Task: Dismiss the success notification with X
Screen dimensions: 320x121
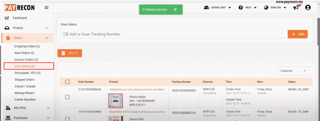Action: pos(175,10)
